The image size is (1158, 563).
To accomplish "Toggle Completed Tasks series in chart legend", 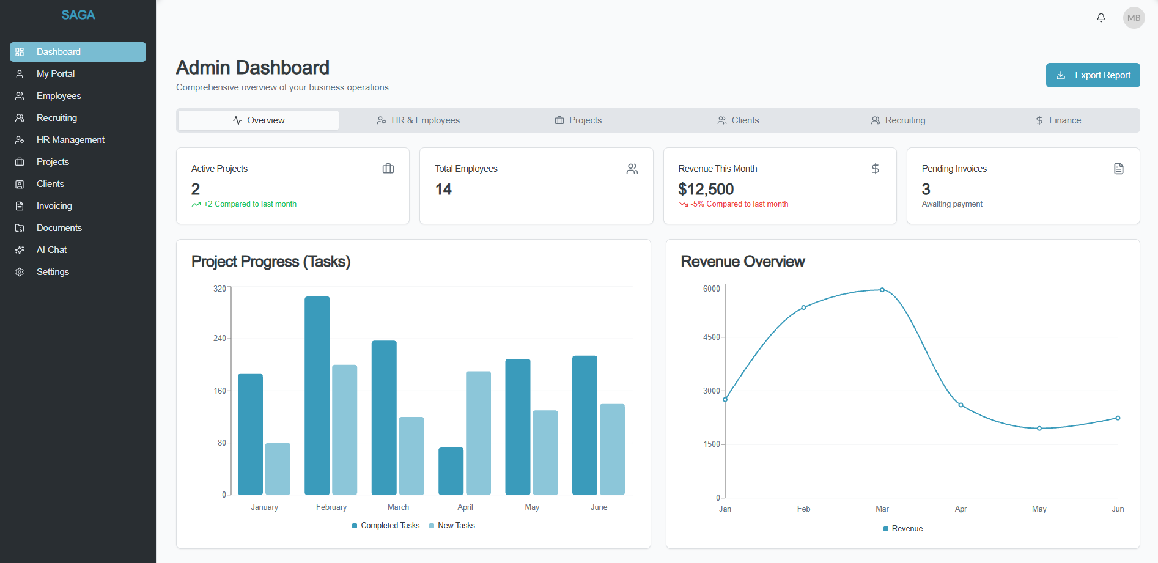I will (x=386, y=526).
